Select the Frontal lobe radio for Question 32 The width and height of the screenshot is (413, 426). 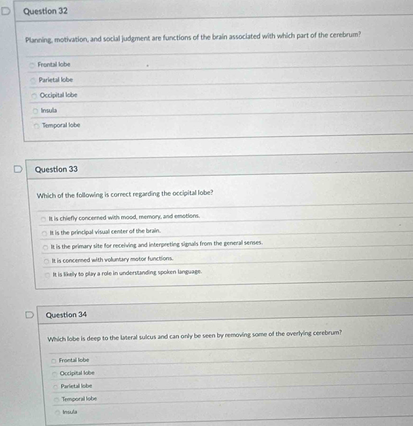click(x=32, y=64)
